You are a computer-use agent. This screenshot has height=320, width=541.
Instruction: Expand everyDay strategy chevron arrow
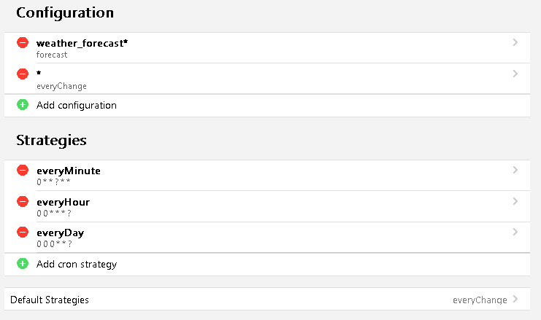point(515,233)
